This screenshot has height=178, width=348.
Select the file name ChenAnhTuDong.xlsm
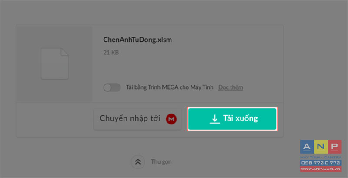[137, 40]
